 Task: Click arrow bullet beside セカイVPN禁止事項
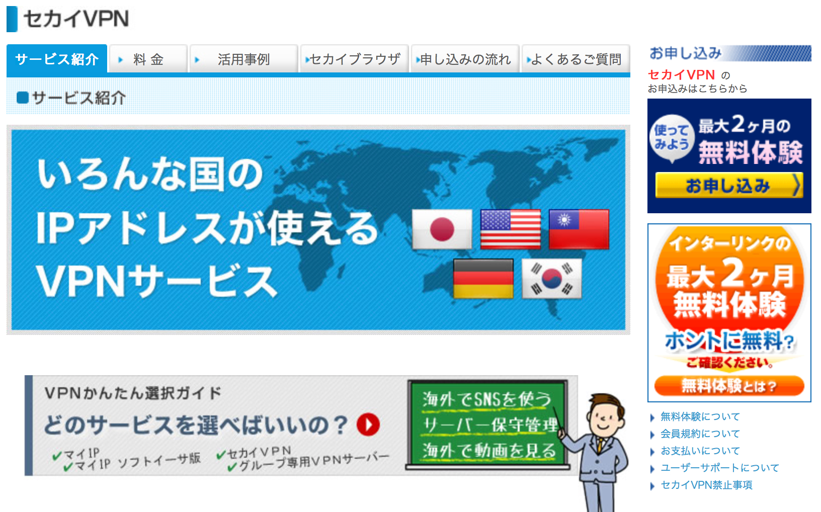click(x=652, y=486)
